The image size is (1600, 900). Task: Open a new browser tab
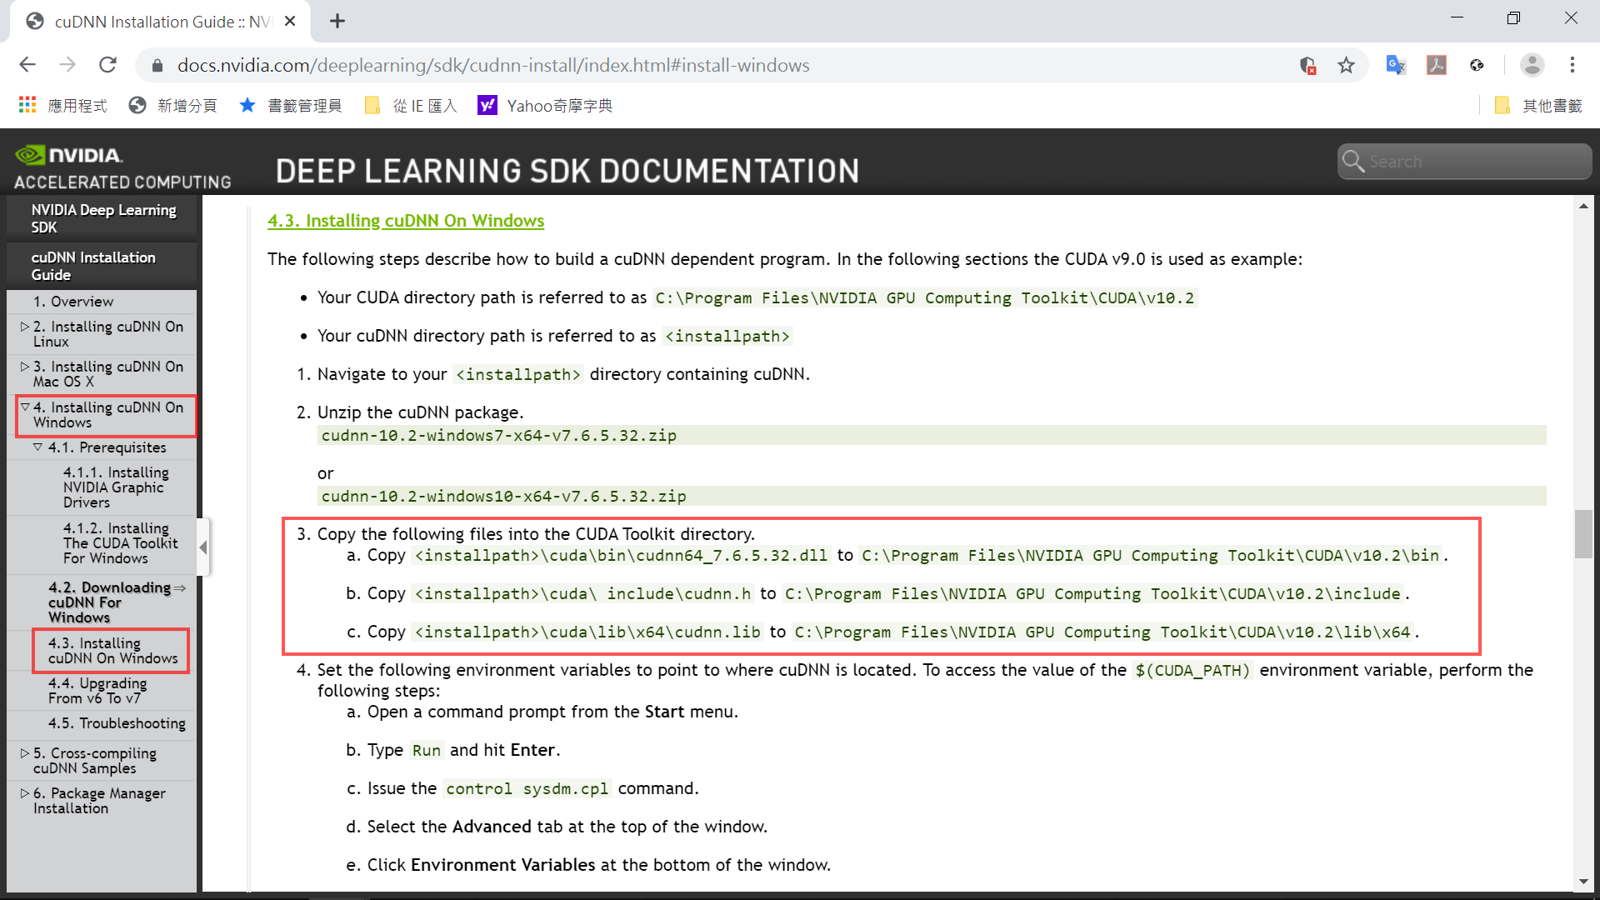tap(337, 22)
